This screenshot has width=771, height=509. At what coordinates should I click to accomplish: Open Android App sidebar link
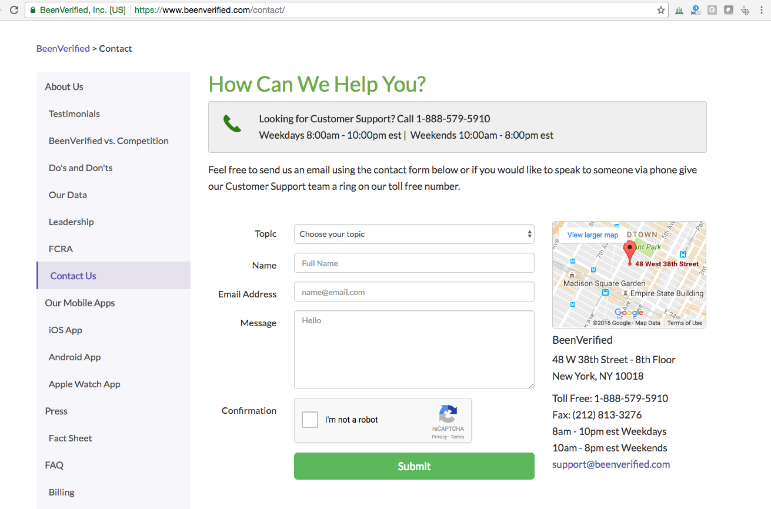[75, 357]
